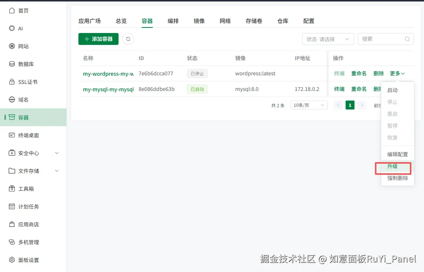This screenshot has width=424, height=272.
Task: Choose 重启 in the more menu
Action: (398, 114)
